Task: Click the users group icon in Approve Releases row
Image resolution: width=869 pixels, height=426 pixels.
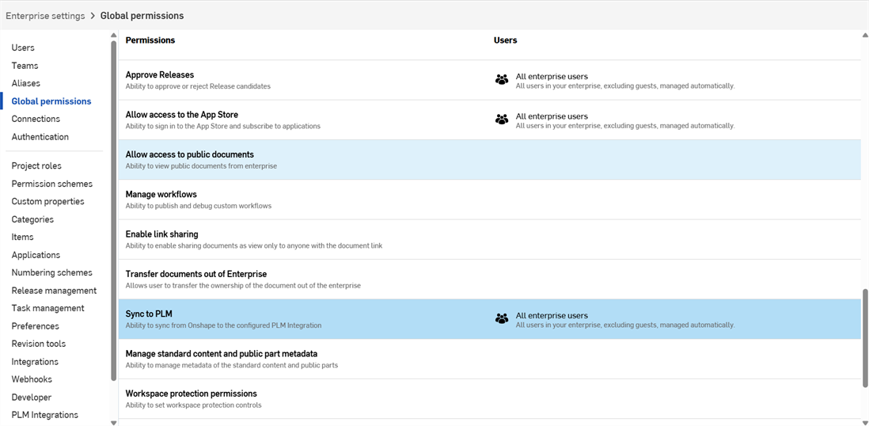Action: pos(502,80)
